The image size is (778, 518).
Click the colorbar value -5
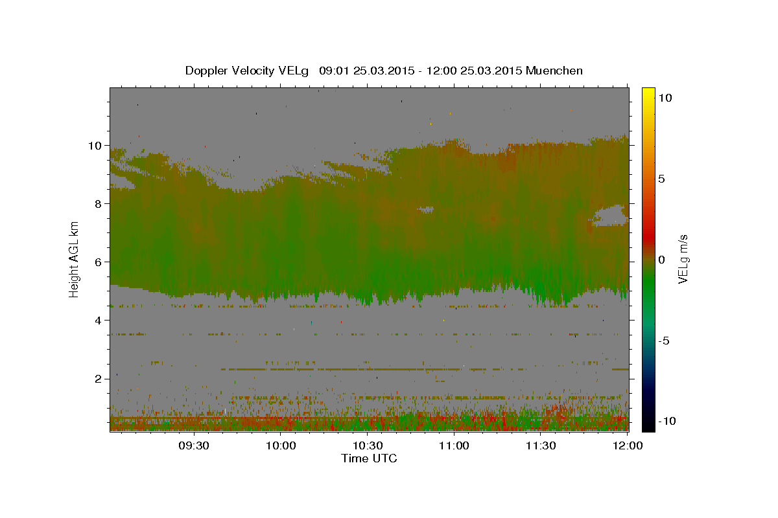[x=664, y=341]
